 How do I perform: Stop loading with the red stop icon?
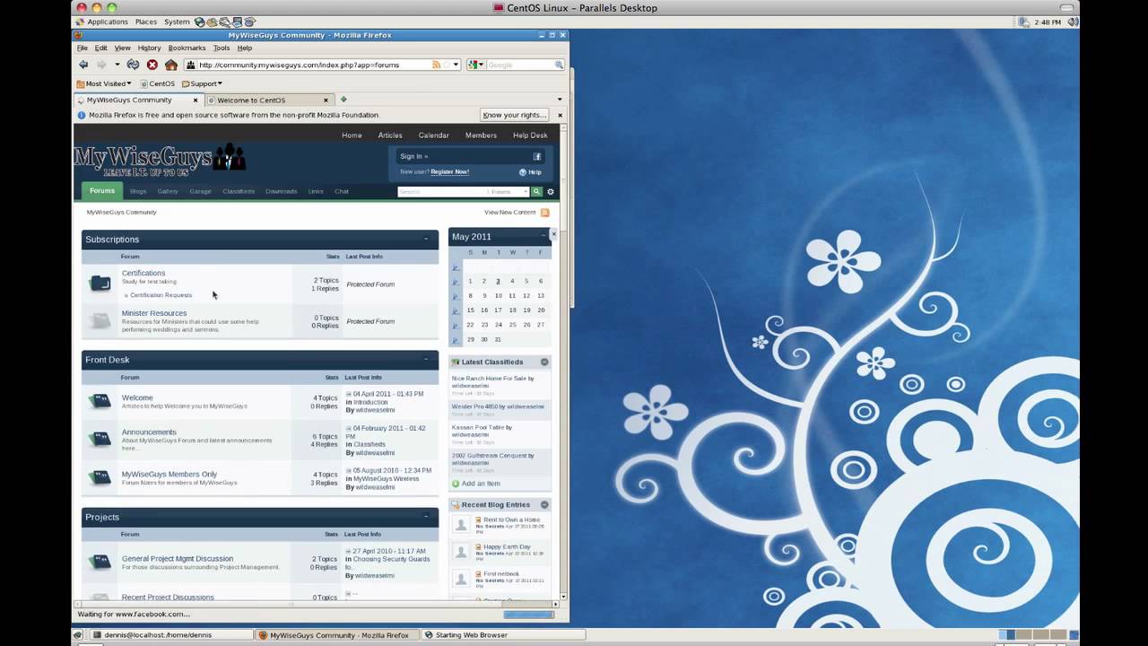152,65
